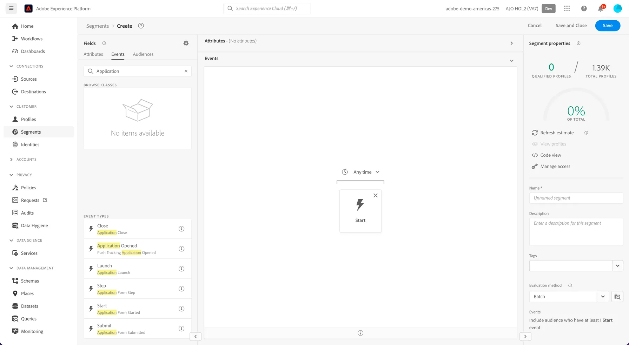Screen dimensions: 629x345
Task: Collapse the Events container
Action: click(511, 61)
